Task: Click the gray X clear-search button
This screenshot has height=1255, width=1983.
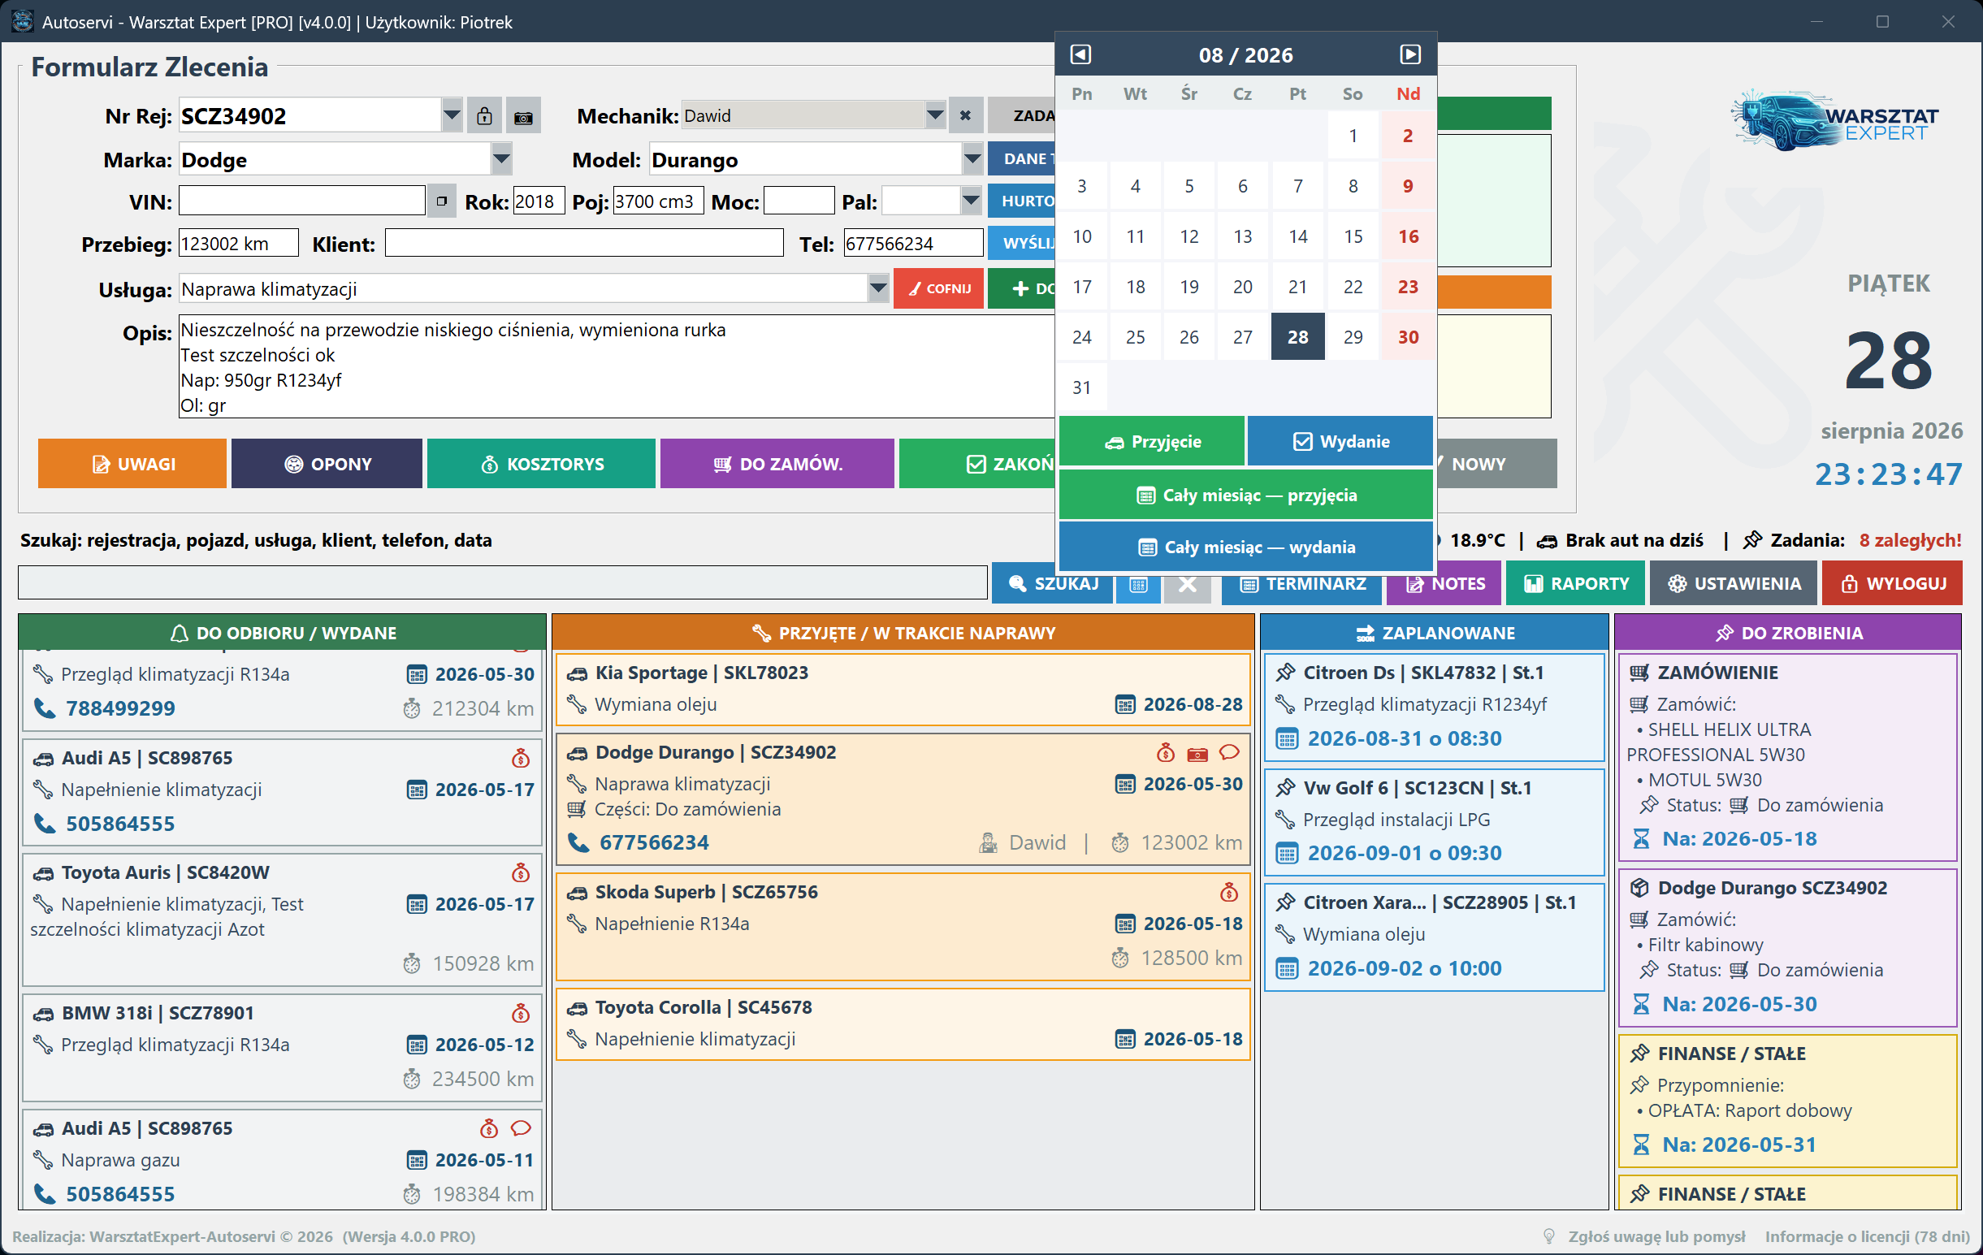Action: [1187, 584]
